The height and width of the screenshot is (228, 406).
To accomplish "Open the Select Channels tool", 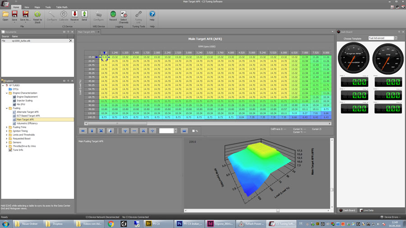I will click(x=124, y=15).
